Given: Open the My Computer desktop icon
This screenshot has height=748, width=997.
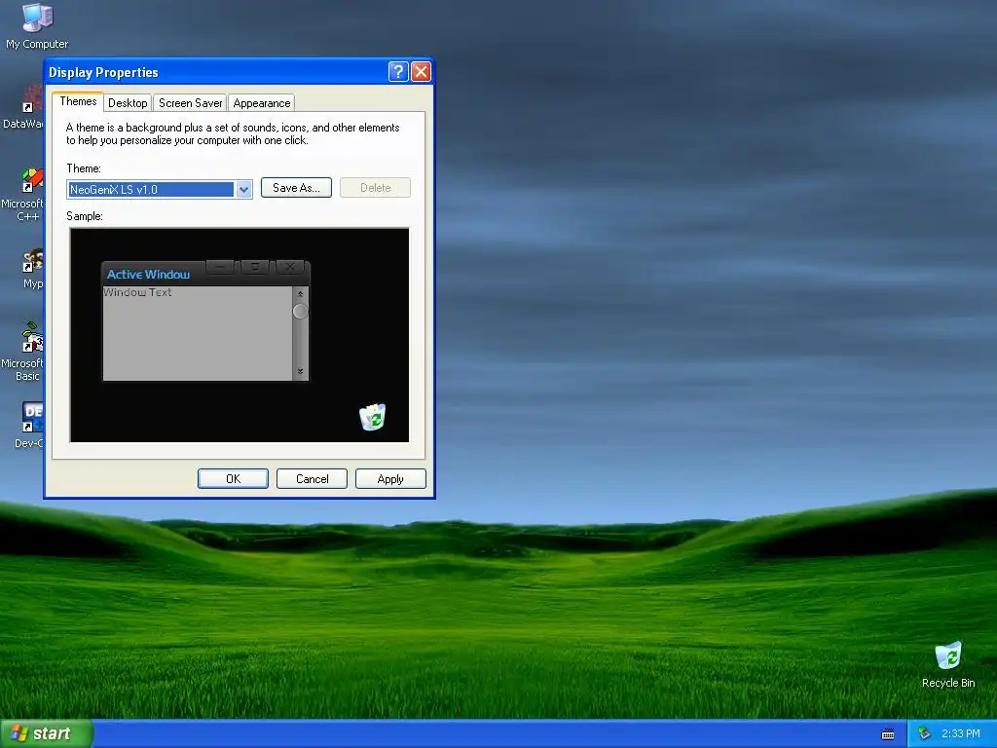Looking at the screenshot, I should (36, 25).
